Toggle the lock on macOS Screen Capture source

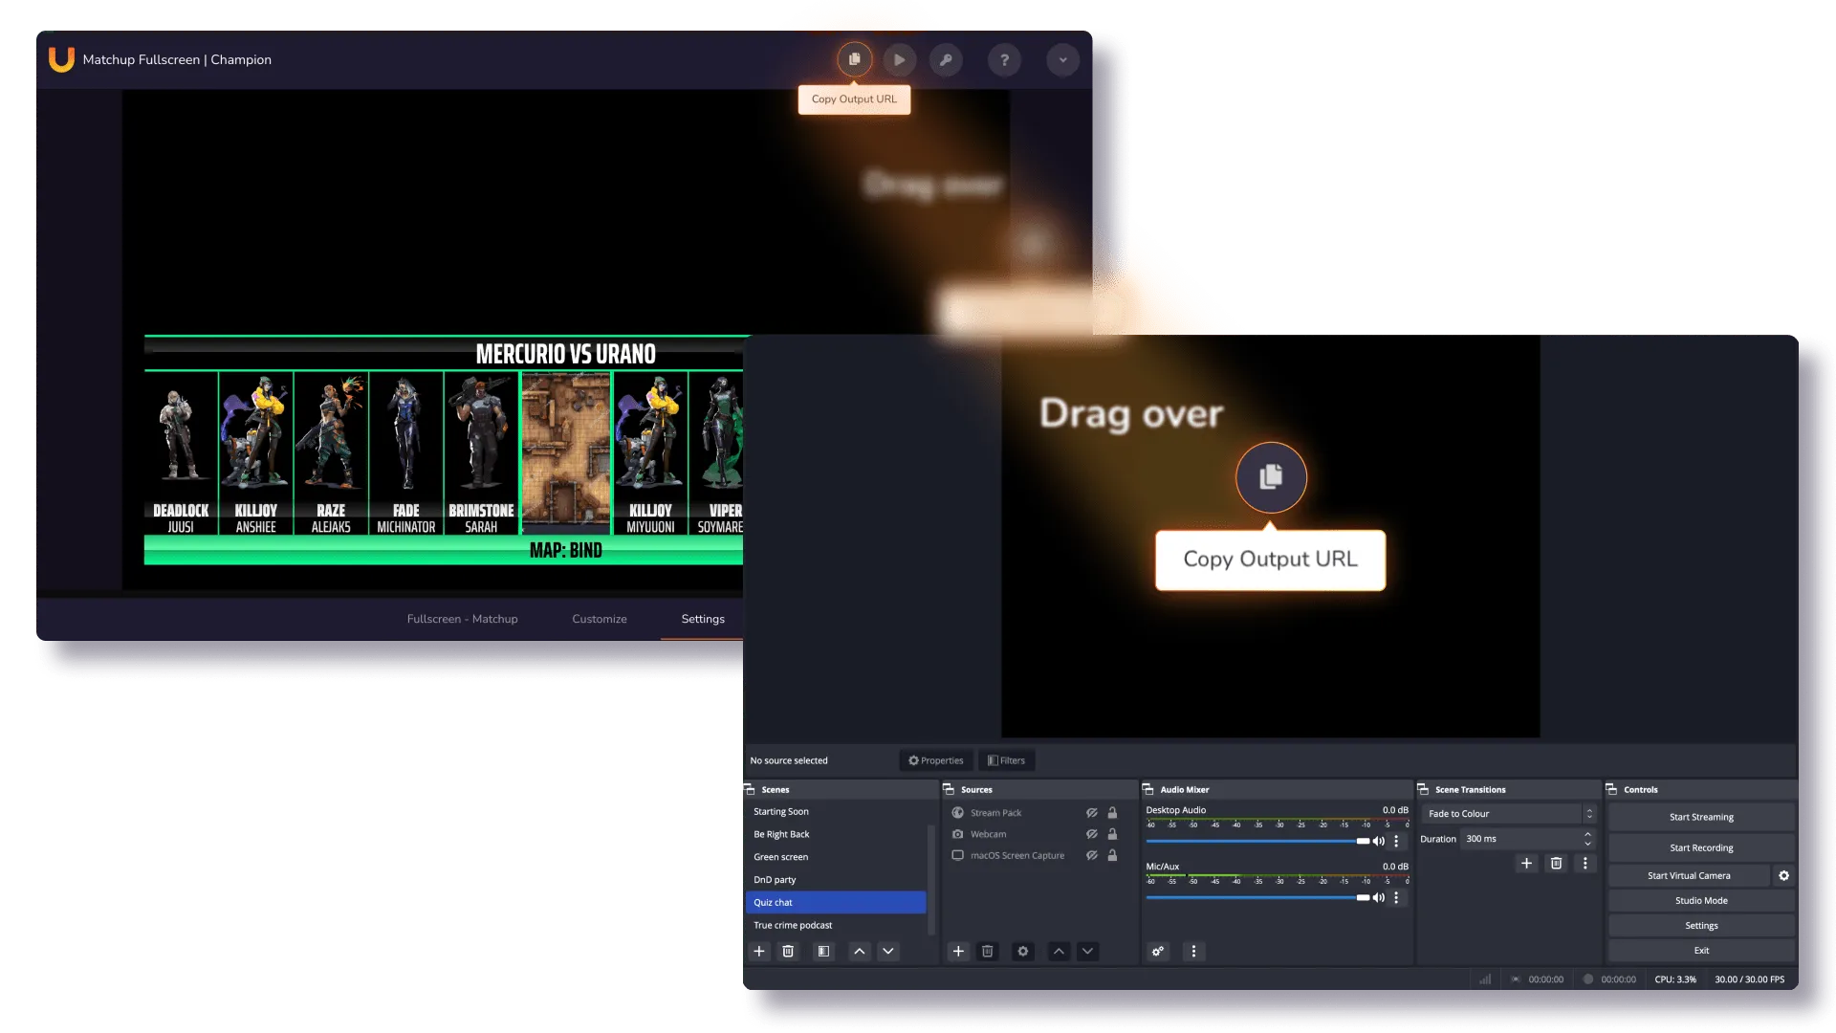(x=1112, y=855)
